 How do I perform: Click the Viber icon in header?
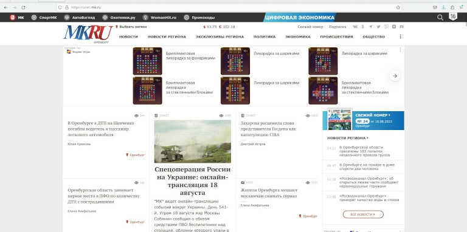click(386, 27)
